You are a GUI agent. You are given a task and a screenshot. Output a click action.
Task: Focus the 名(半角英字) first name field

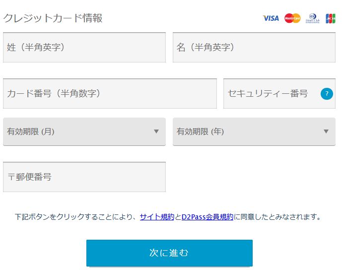pyautogui.click(x=254, y=48)
